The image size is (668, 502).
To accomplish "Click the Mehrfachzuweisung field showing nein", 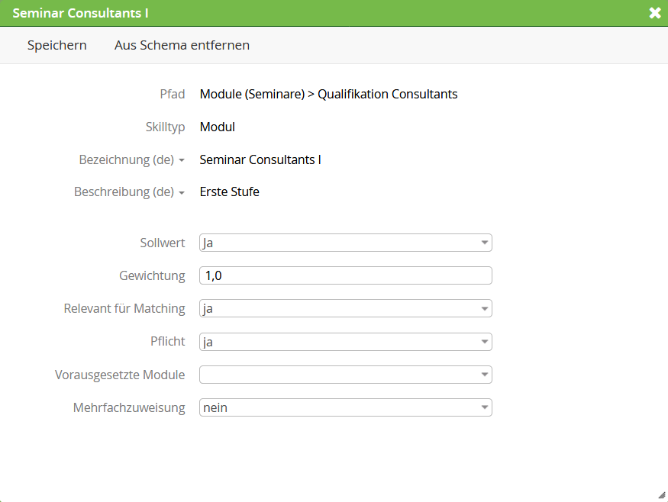I will (346, 407).
